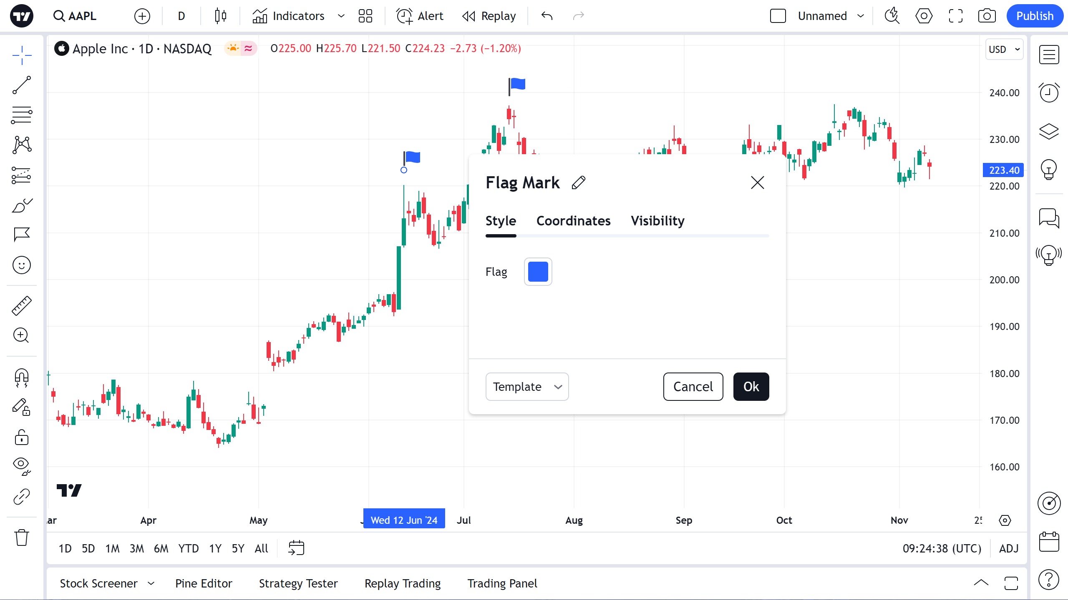This screenshot has width=1068, height=600.
Task: Switch to the Coordinates tab
Action: pos(573,221)
